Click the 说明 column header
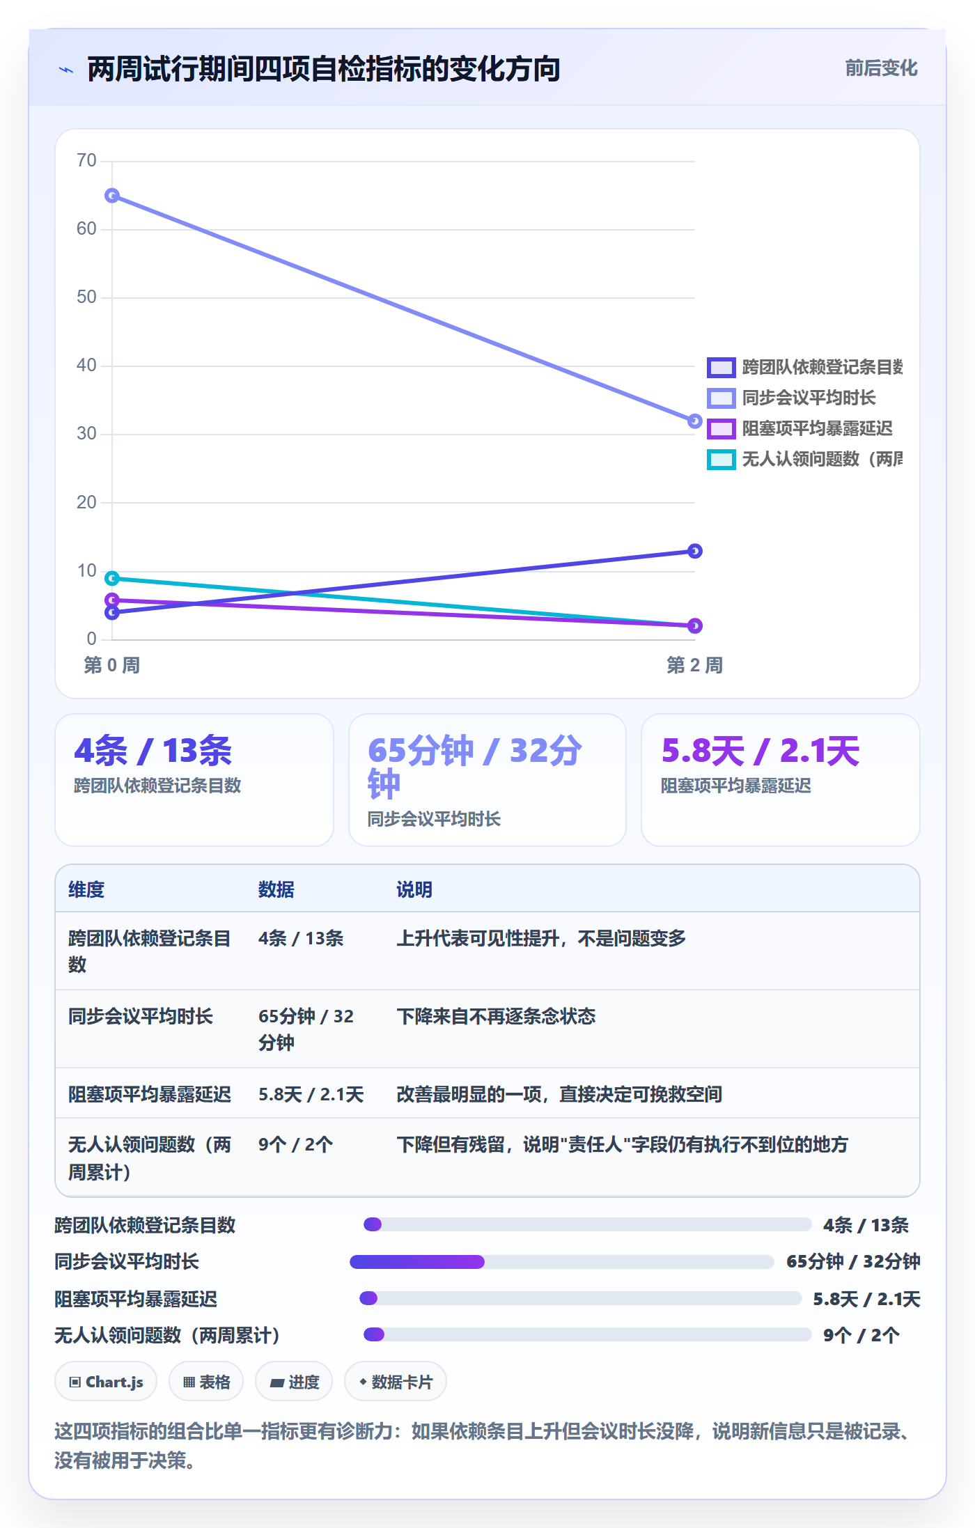The image size is (975, 1528). click(414, 889)
